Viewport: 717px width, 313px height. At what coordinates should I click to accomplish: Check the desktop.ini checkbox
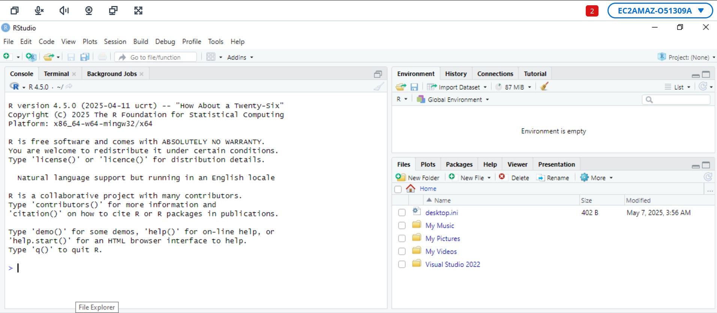402,212
